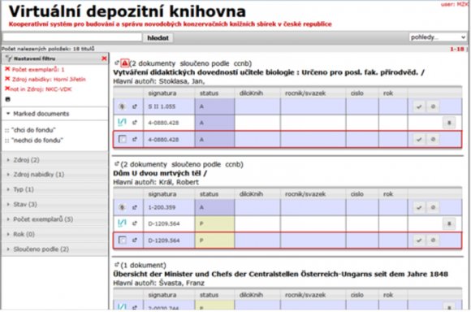The height and width of the screenshot is (312, 471).
Task: Tick the checkbox in the D-1209.564 row
Action: pos(123,240)
